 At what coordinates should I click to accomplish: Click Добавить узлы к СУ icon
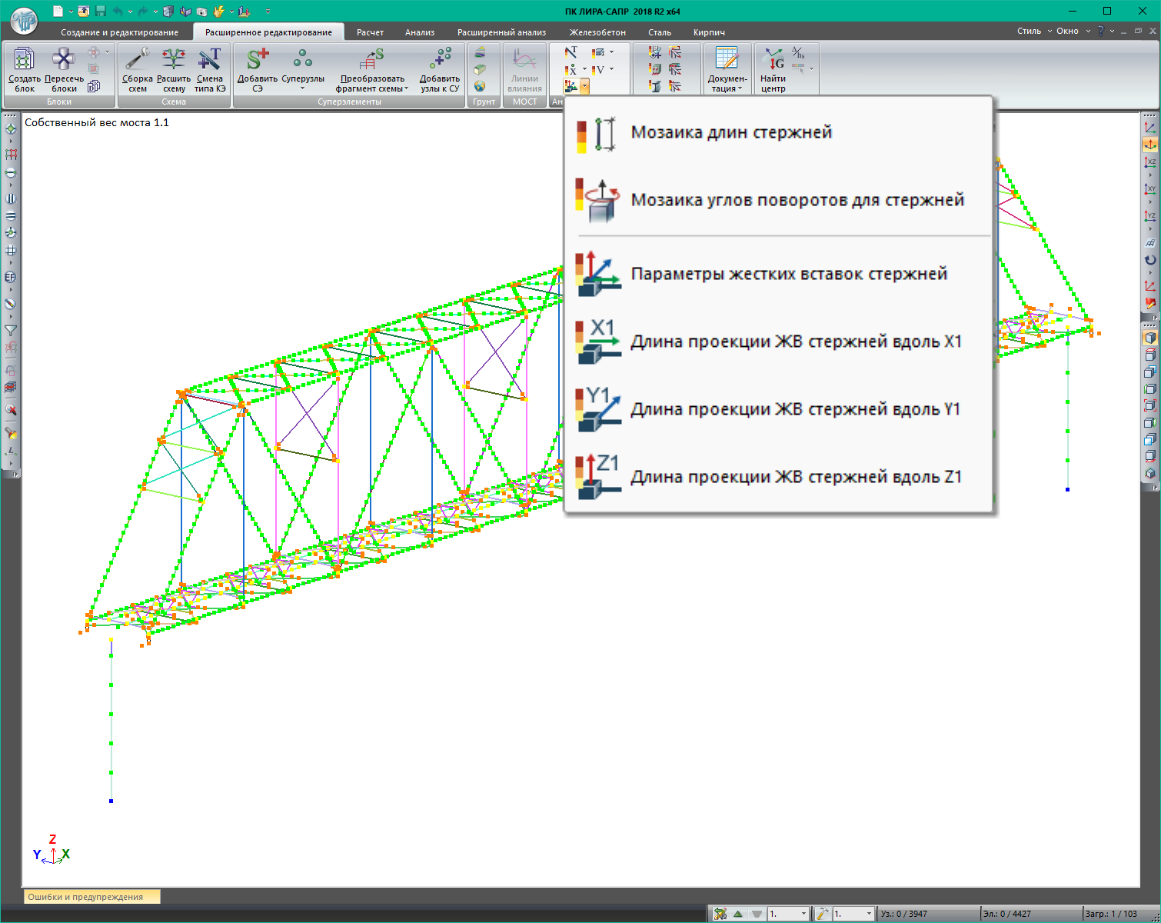pos(440,68)
